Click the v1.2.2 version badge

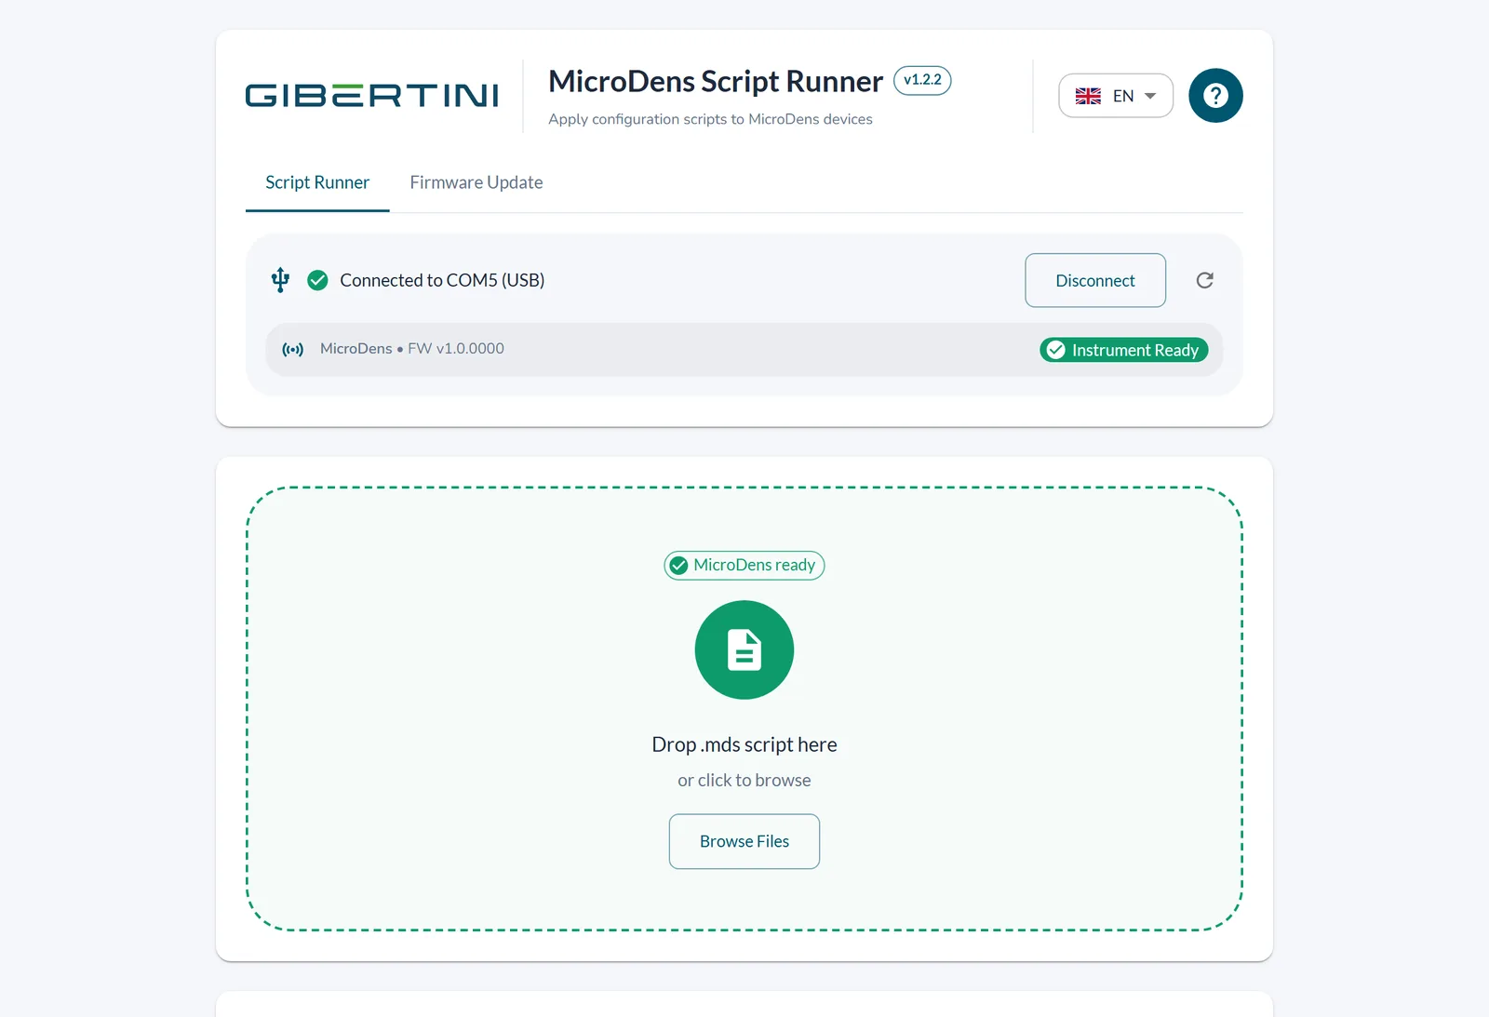click(922, 80)
